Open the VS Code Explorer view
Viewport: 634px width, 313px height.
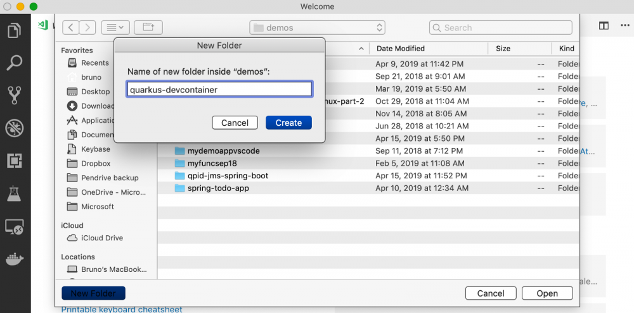pyautogui.click(x=15, y=30)
